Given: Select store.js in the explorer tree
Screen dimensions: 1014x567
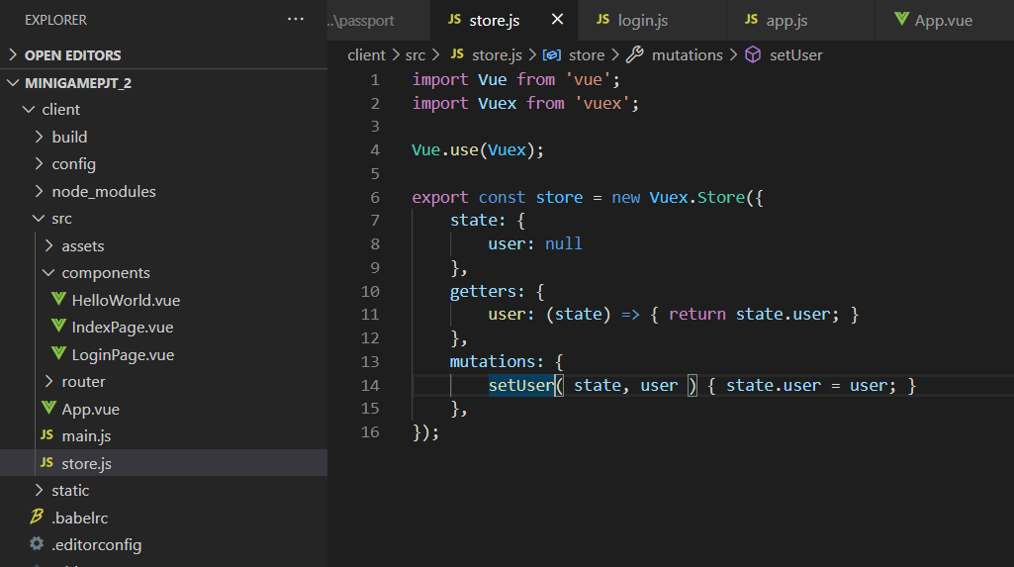Looking at the screenshot, I should click(x=163, y=463).
